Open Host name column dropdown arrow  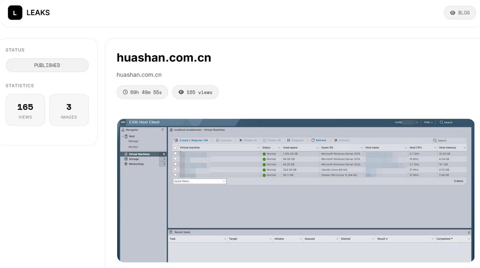[406, 148]
